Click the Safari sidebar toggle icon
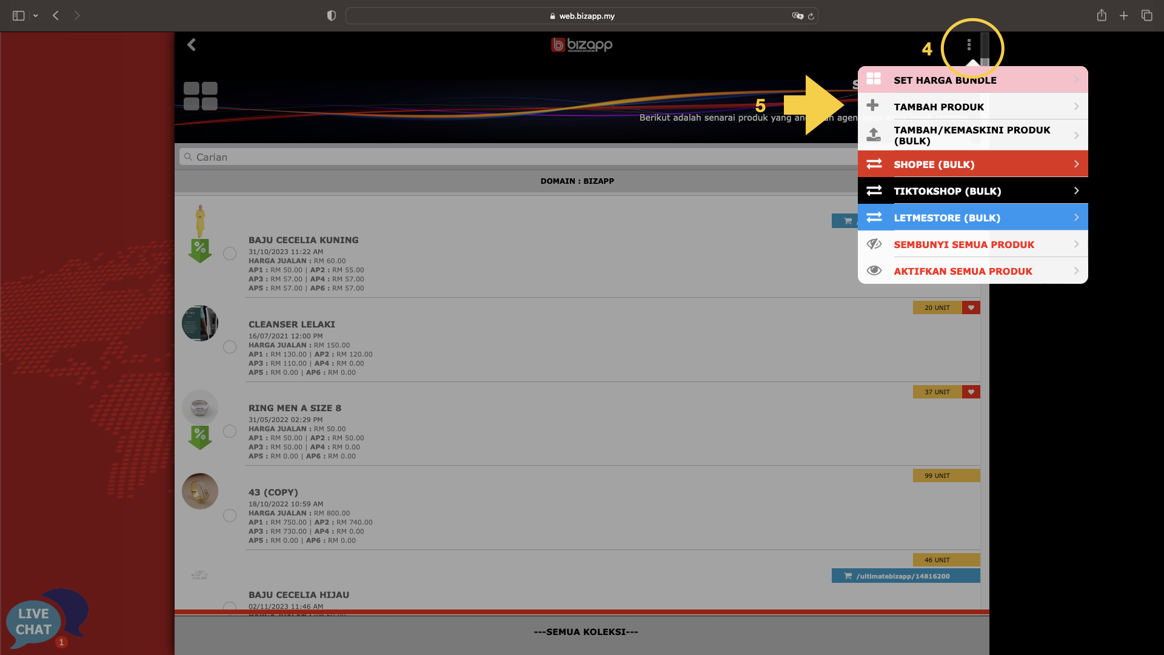Viewport: 1164px width, 655px height. tap(19, 16)
